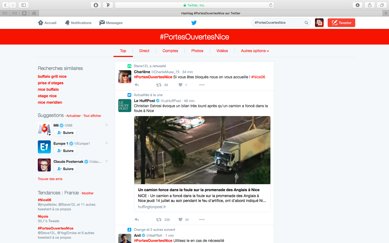Screen dimensions: 389x243
Task: Click Safari's forward arrow button
Action: tap(13, 5)
